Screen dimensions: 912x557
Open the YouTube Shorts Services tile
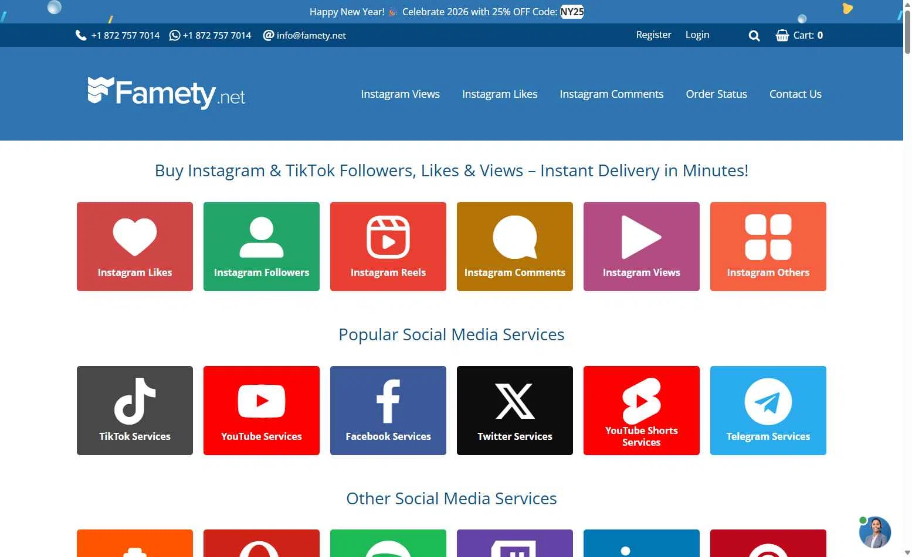click(642, 411)
